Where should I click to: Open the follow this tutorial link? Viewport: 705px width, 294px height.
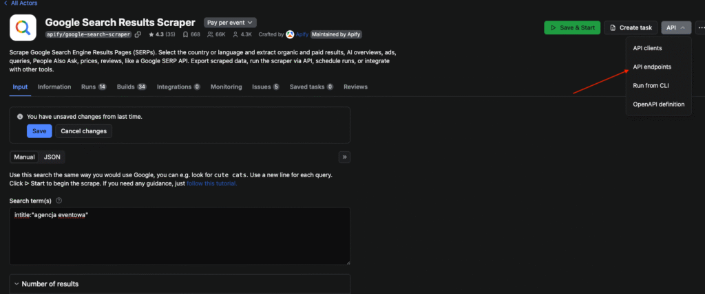click(211, 183)
